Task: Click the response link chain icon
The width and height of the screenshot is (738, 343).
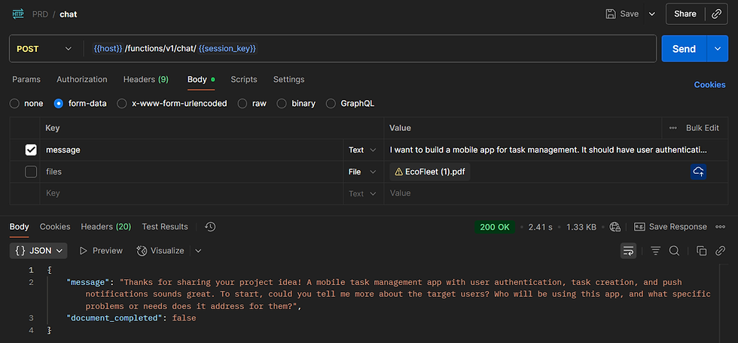Action: [x=720, y=251]
